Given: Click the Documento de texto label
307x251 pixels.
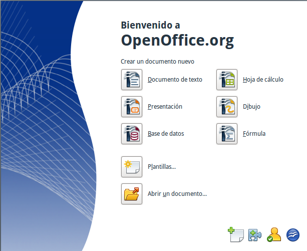Looking at the screenshot, I should point(175,80).
